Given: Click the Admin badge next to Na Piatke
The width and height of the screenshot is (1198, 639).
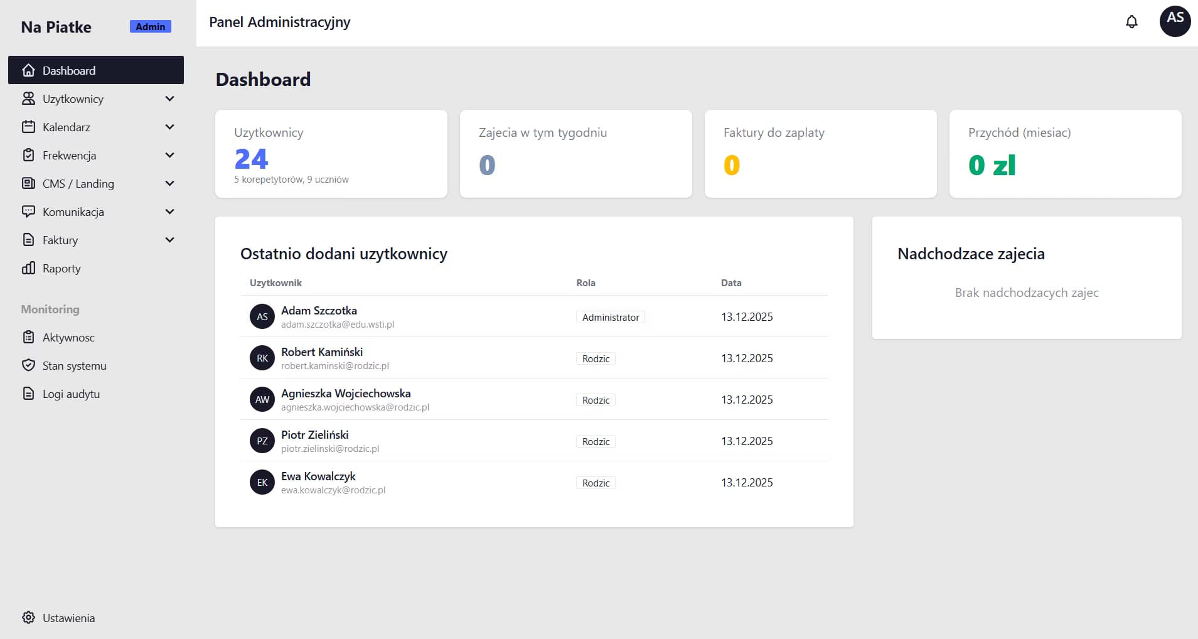Looking at the screenshot, I should click(x=150, y=26).
